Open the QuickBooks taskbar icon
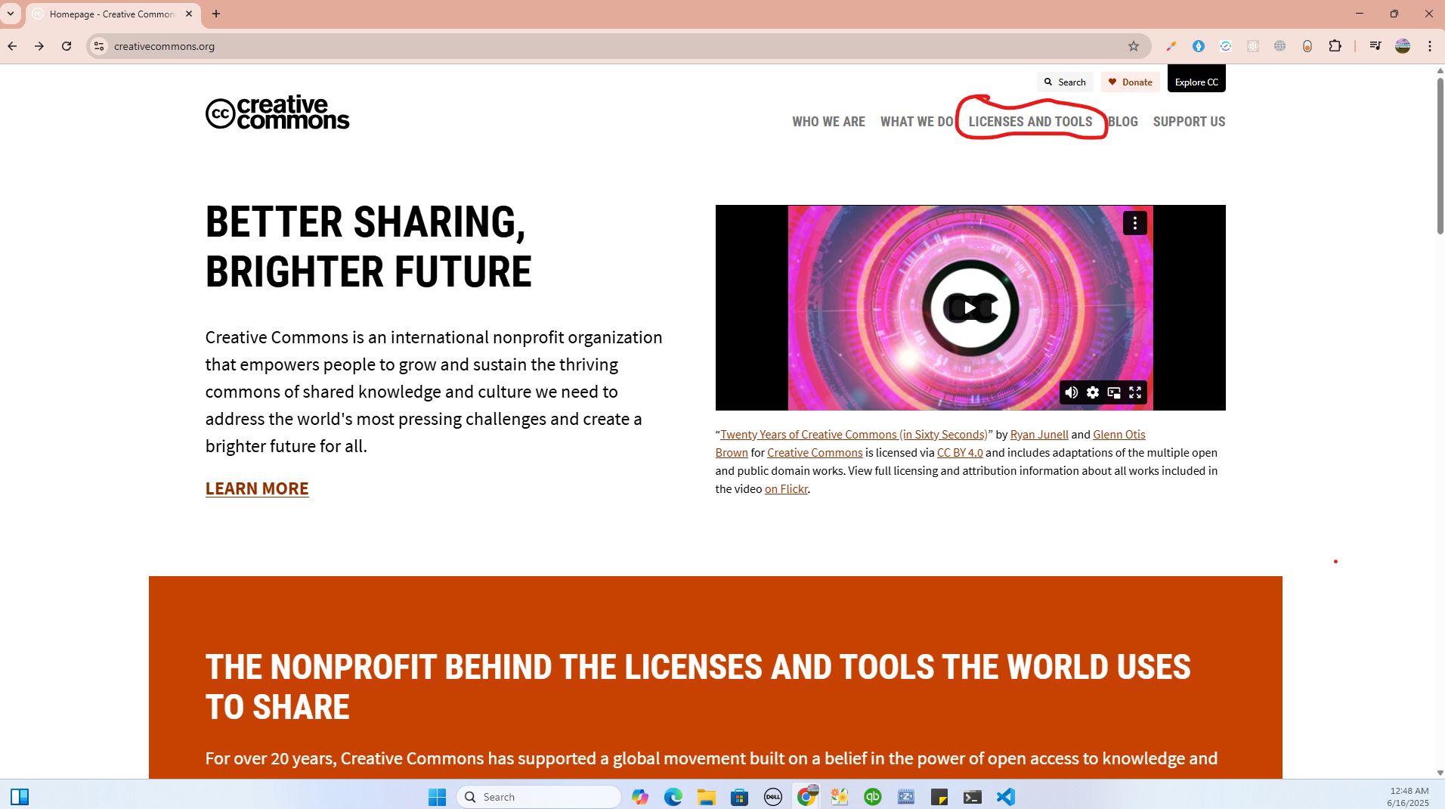The height and width of the screenshot is (809, 1445). pos(873,797)
